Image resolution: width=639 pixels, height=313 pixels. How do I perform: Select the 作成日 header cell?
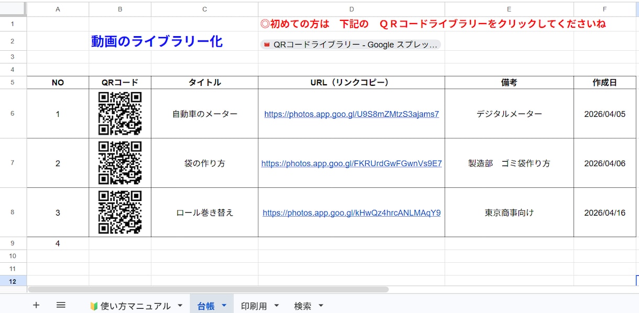605,83
